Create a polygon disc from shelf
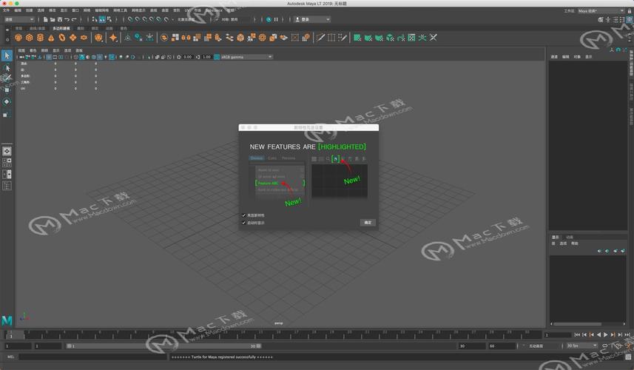The width and height of the screenshot is (634, 370). [84, 38]
